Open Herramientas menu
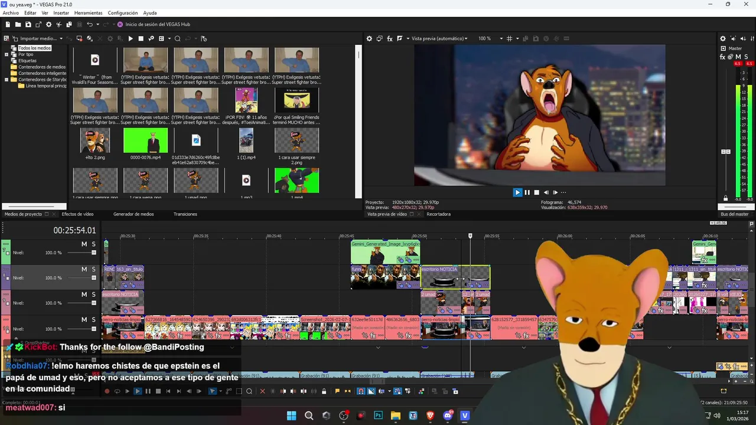 88,12
